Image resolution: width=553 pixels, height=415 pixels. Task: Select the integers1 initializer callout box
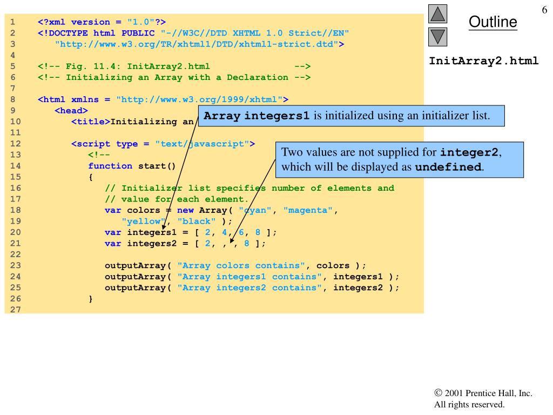351,116
